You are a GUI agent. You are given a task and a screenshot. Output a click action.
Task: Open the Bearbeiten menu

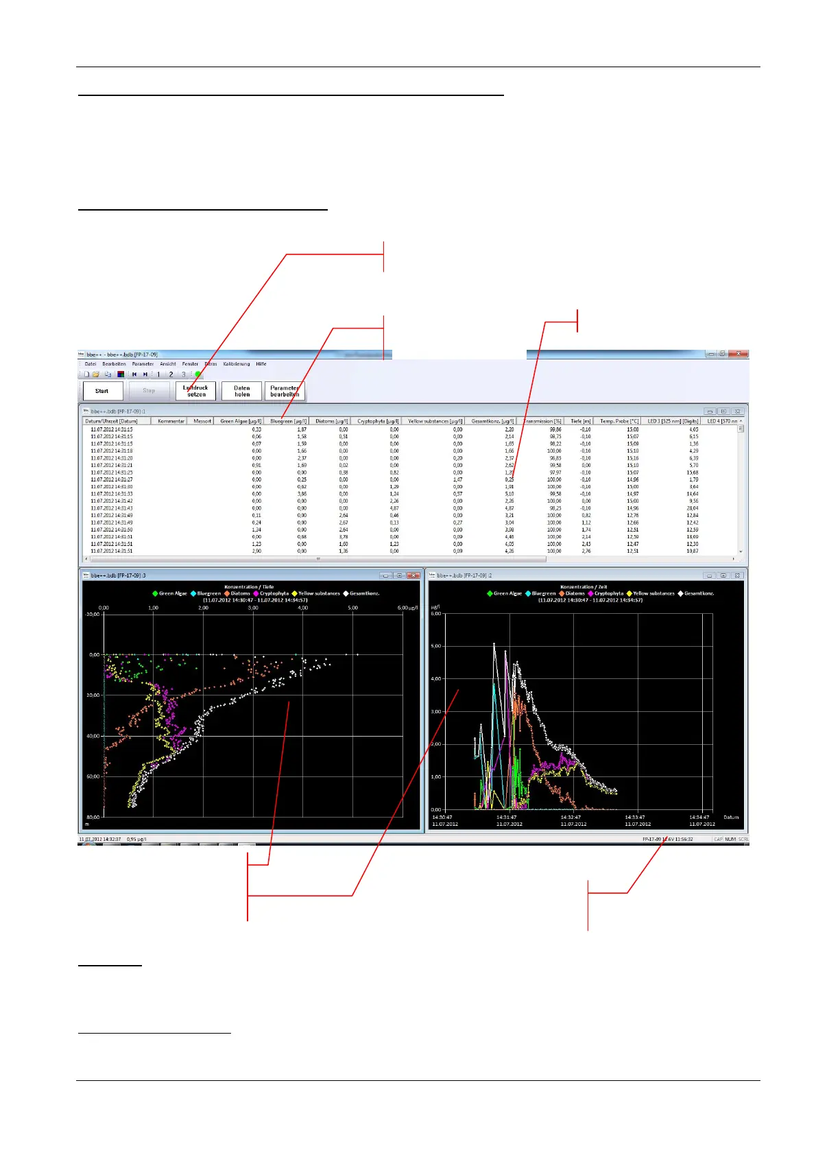point(115,364)
